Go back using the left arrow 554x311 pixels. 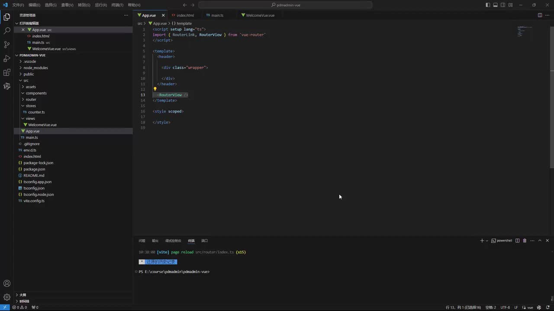click(185, 5)
